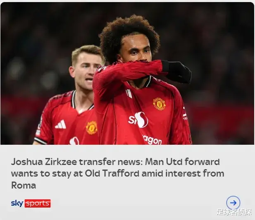Click the blue "sky" wordmark
This screenshot has width=255, height=220.
[17, 203]
